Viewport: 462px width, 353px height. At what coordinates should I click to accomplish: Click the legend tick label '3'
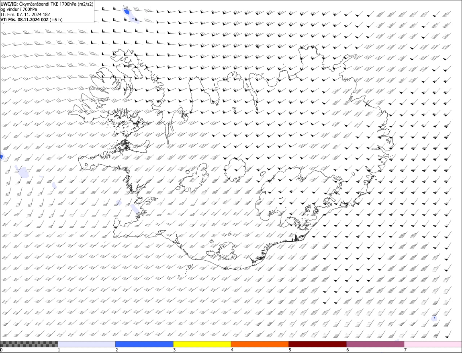[x=174, y=350]
